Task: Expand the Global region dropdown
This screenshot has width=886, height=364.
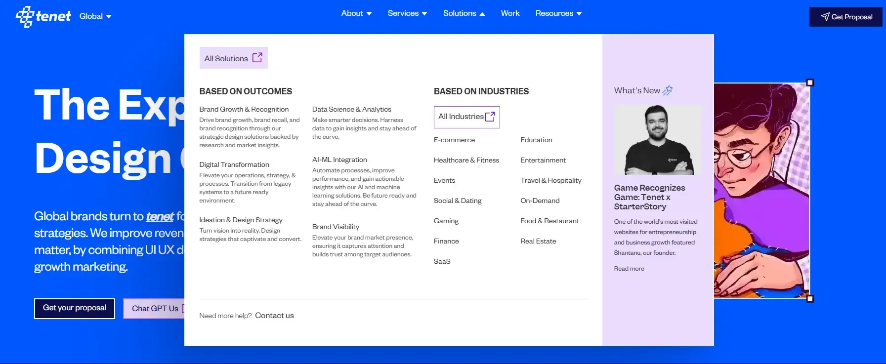Action: point(95,16)
